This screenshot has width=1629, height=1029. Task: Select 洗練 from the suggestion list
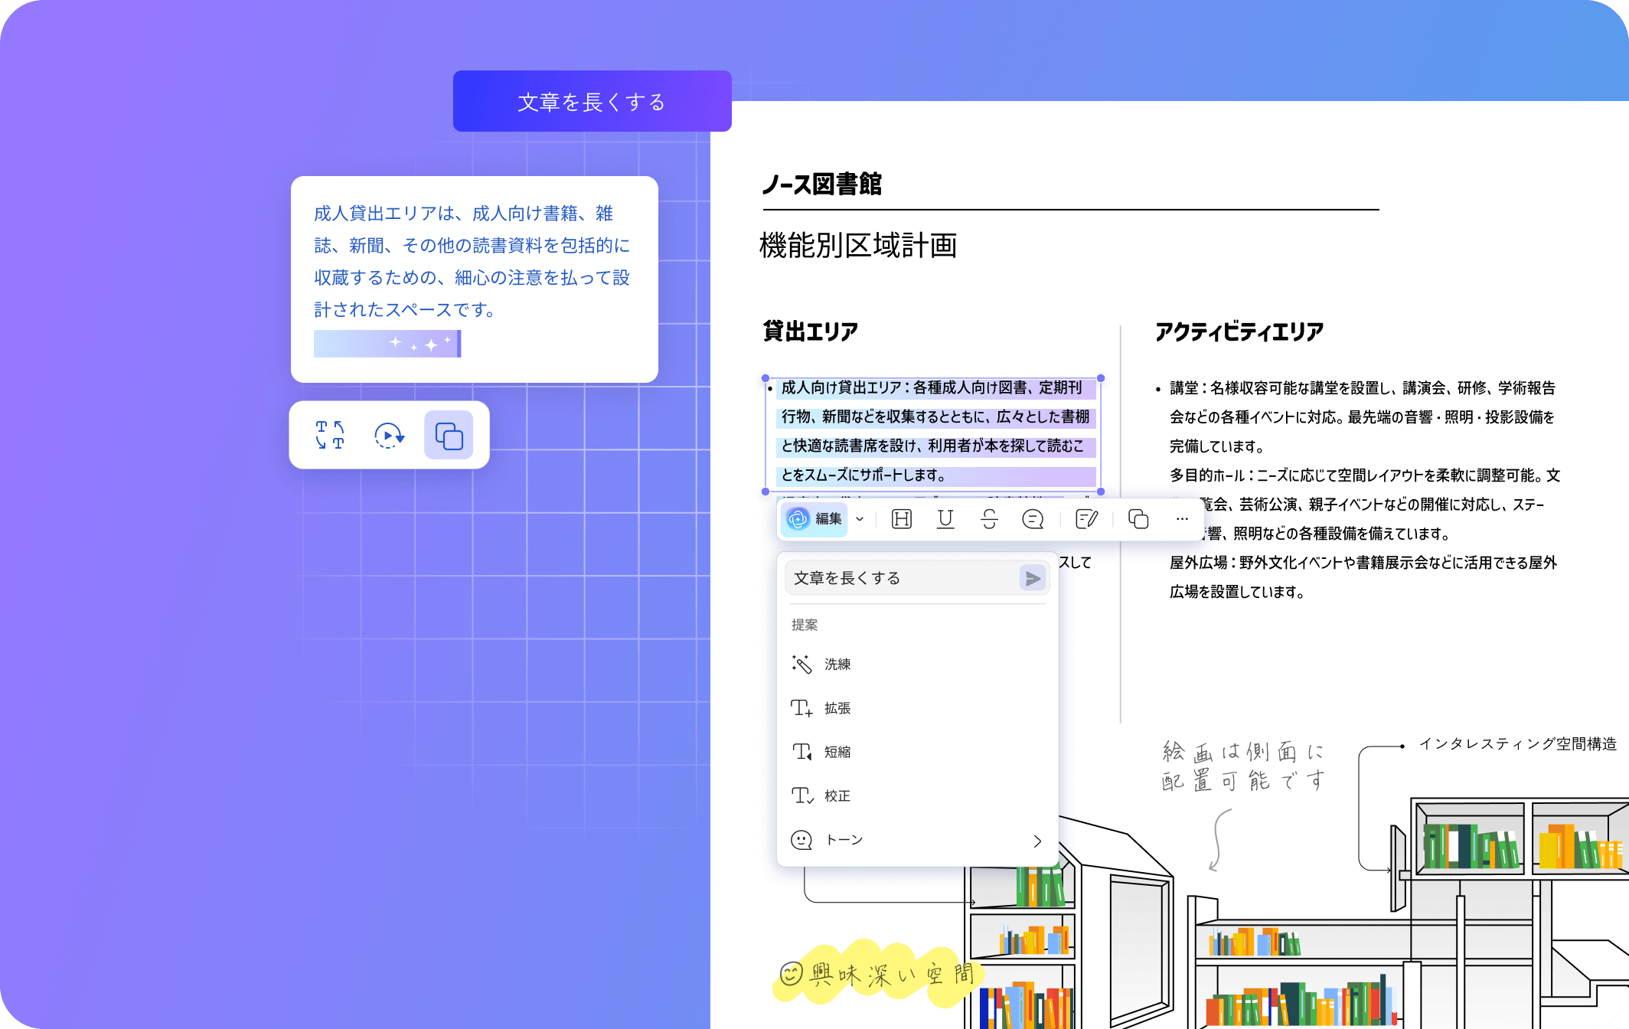click(917, 664)
